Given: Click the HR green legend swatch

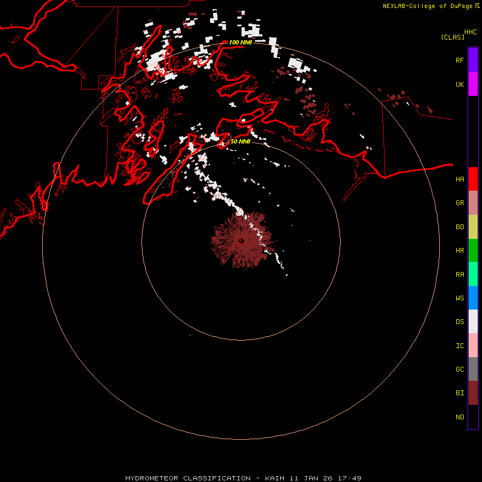Looking at the screenshot, I should [473, 250].
